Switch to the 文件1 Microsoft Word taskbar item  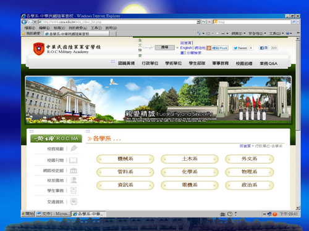53,214
